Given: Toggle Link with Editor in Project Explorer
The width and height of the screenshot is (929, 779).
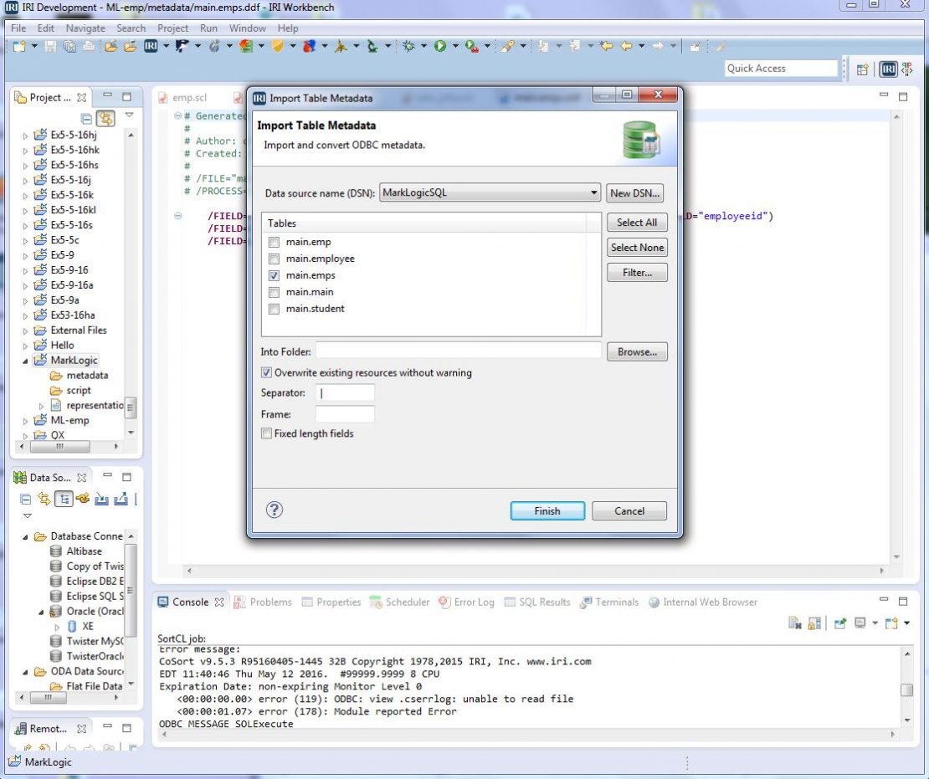Looking at the screenshot, I should tap(105, 118).
